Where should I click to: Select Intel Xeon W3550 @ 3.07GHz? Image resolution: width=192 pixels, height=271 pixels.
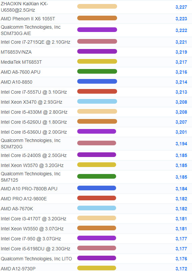click(32, 229)
